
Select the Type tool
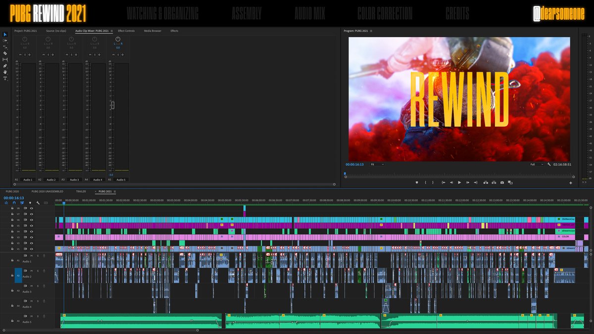5,78
